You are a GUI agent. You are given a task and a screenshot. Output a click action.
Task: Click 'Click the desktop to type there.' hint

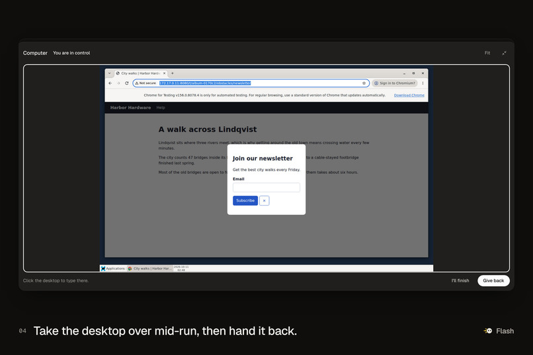[x=56, y=280]
